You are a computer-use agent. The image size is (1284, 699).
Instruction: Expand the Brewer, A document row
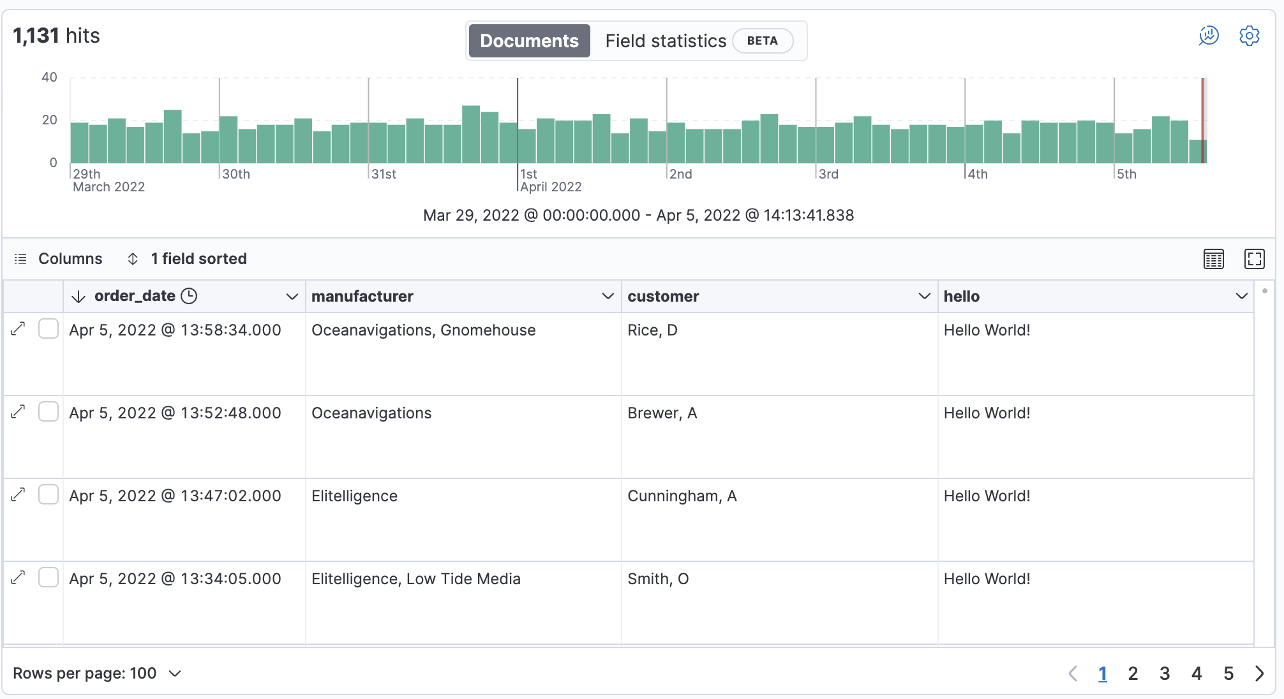pyautogui.click(x=19, y=412)
